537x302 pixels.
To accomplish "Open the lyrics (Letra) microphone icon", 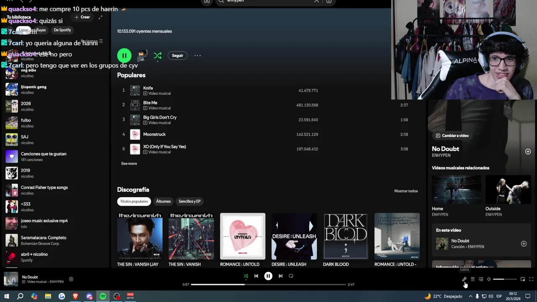I will point(464,279).
